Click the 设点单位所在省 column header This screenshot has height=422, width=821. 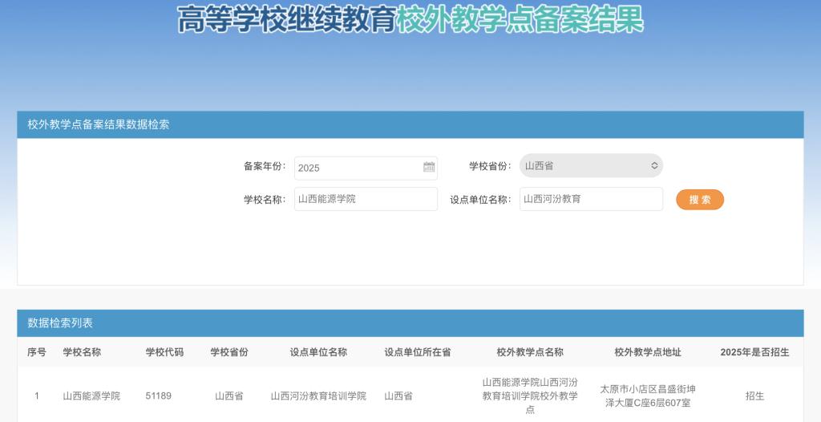(x=417, y=352)
